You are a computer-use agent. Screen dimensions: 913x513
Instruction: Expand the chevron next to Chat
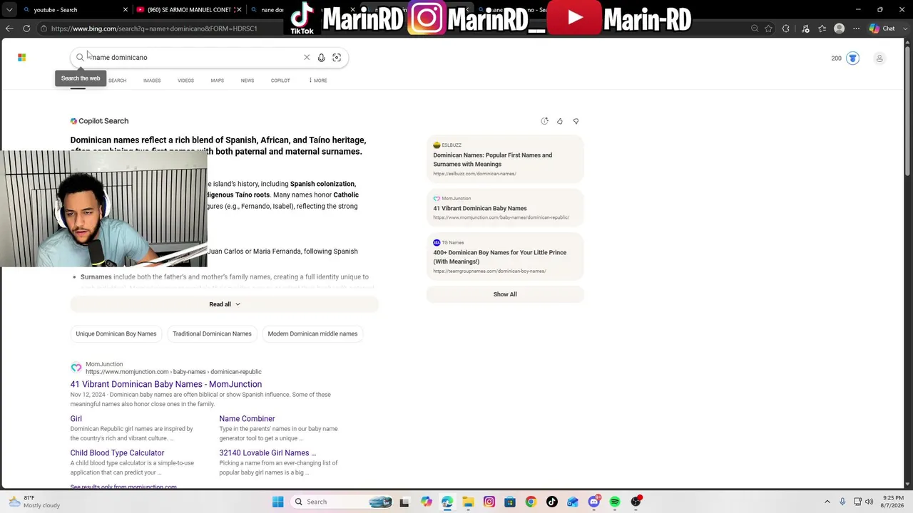coord(904,28)
